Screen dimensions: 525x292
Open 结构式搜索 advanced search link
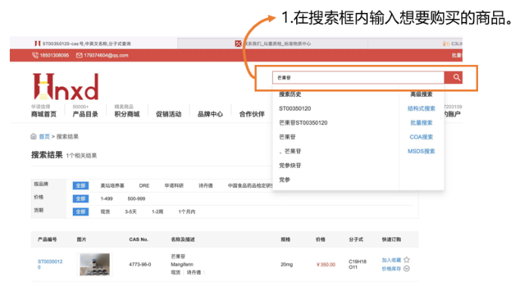(x=421, y=108)
